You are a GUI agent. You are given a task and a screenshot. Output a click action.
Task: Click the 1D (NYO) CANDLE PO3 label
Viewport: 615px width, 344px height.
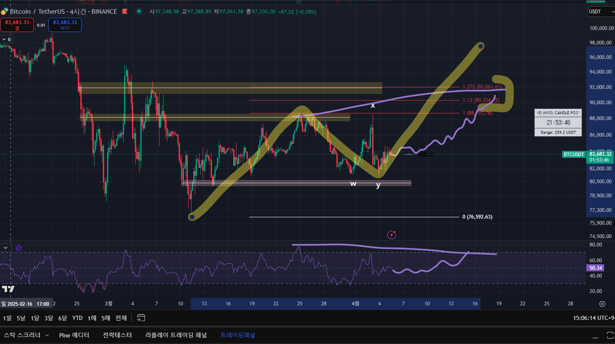click(558, 113)
